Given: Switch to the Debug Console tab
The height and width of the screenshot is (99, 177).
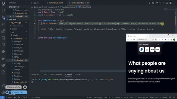Looking at the screenshot, I should [56, 75].
